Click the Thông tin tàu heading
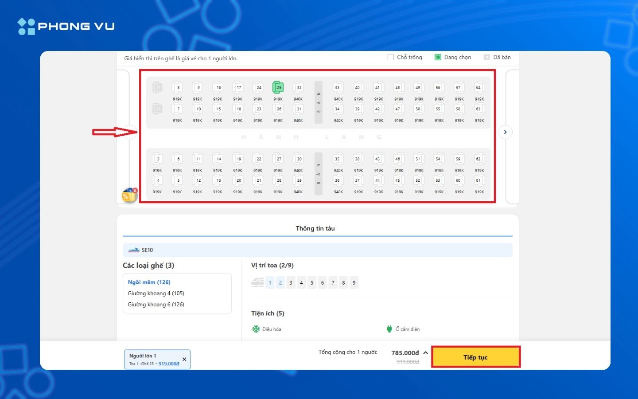Screen dimensions: 638x399 click(315, 228)
